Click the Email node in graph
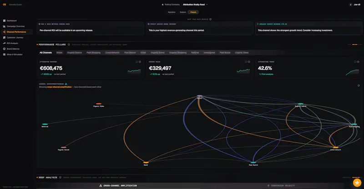 [146, 163]
